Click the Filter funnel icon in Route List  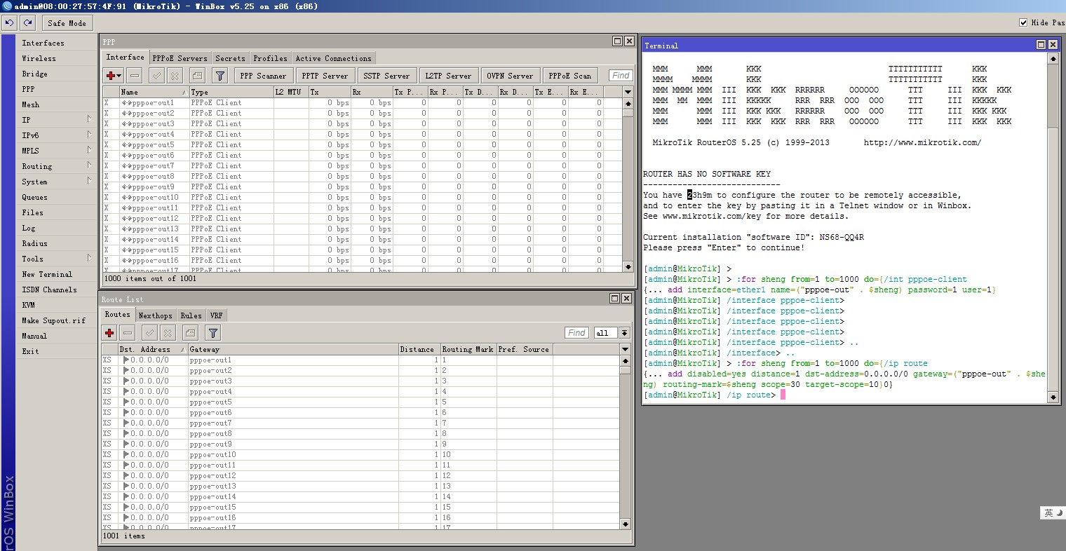coord(213,332)
